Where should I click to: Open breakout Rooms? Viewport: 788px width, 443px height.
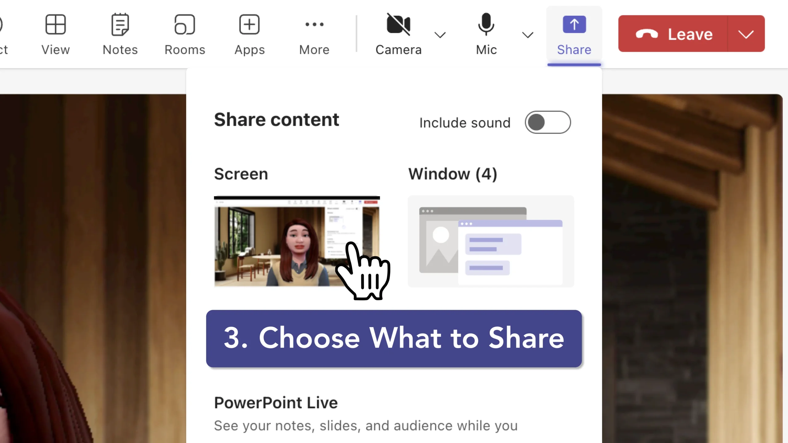pos(185,34)
